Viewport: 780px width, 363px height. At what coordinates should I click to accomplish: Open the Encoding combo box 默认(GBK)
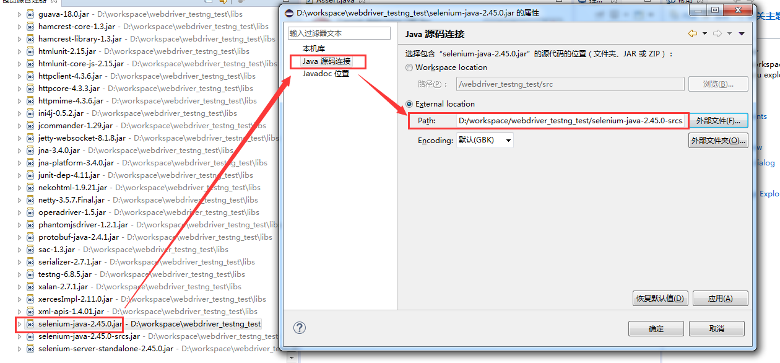pyautogui.click(x=485, y=141)
